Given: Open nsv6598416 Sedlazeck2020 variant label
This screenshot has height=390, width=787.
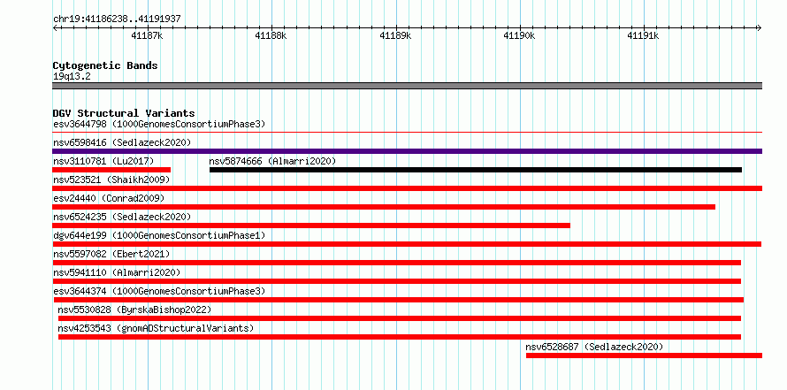Looking at the screenshot, I should pyautogui.click(x=122, y=142).
